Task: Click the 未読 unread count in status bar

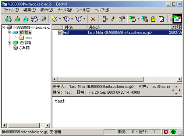Action: 126,132
